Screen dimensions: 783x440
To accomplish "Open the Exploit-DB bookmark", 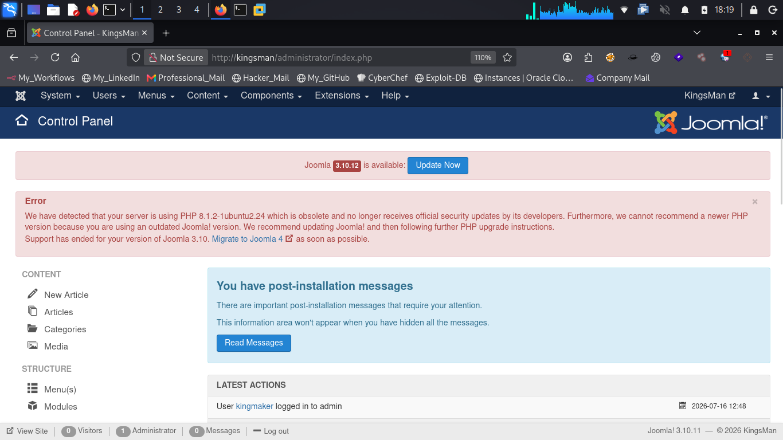I will pos(440,78).
